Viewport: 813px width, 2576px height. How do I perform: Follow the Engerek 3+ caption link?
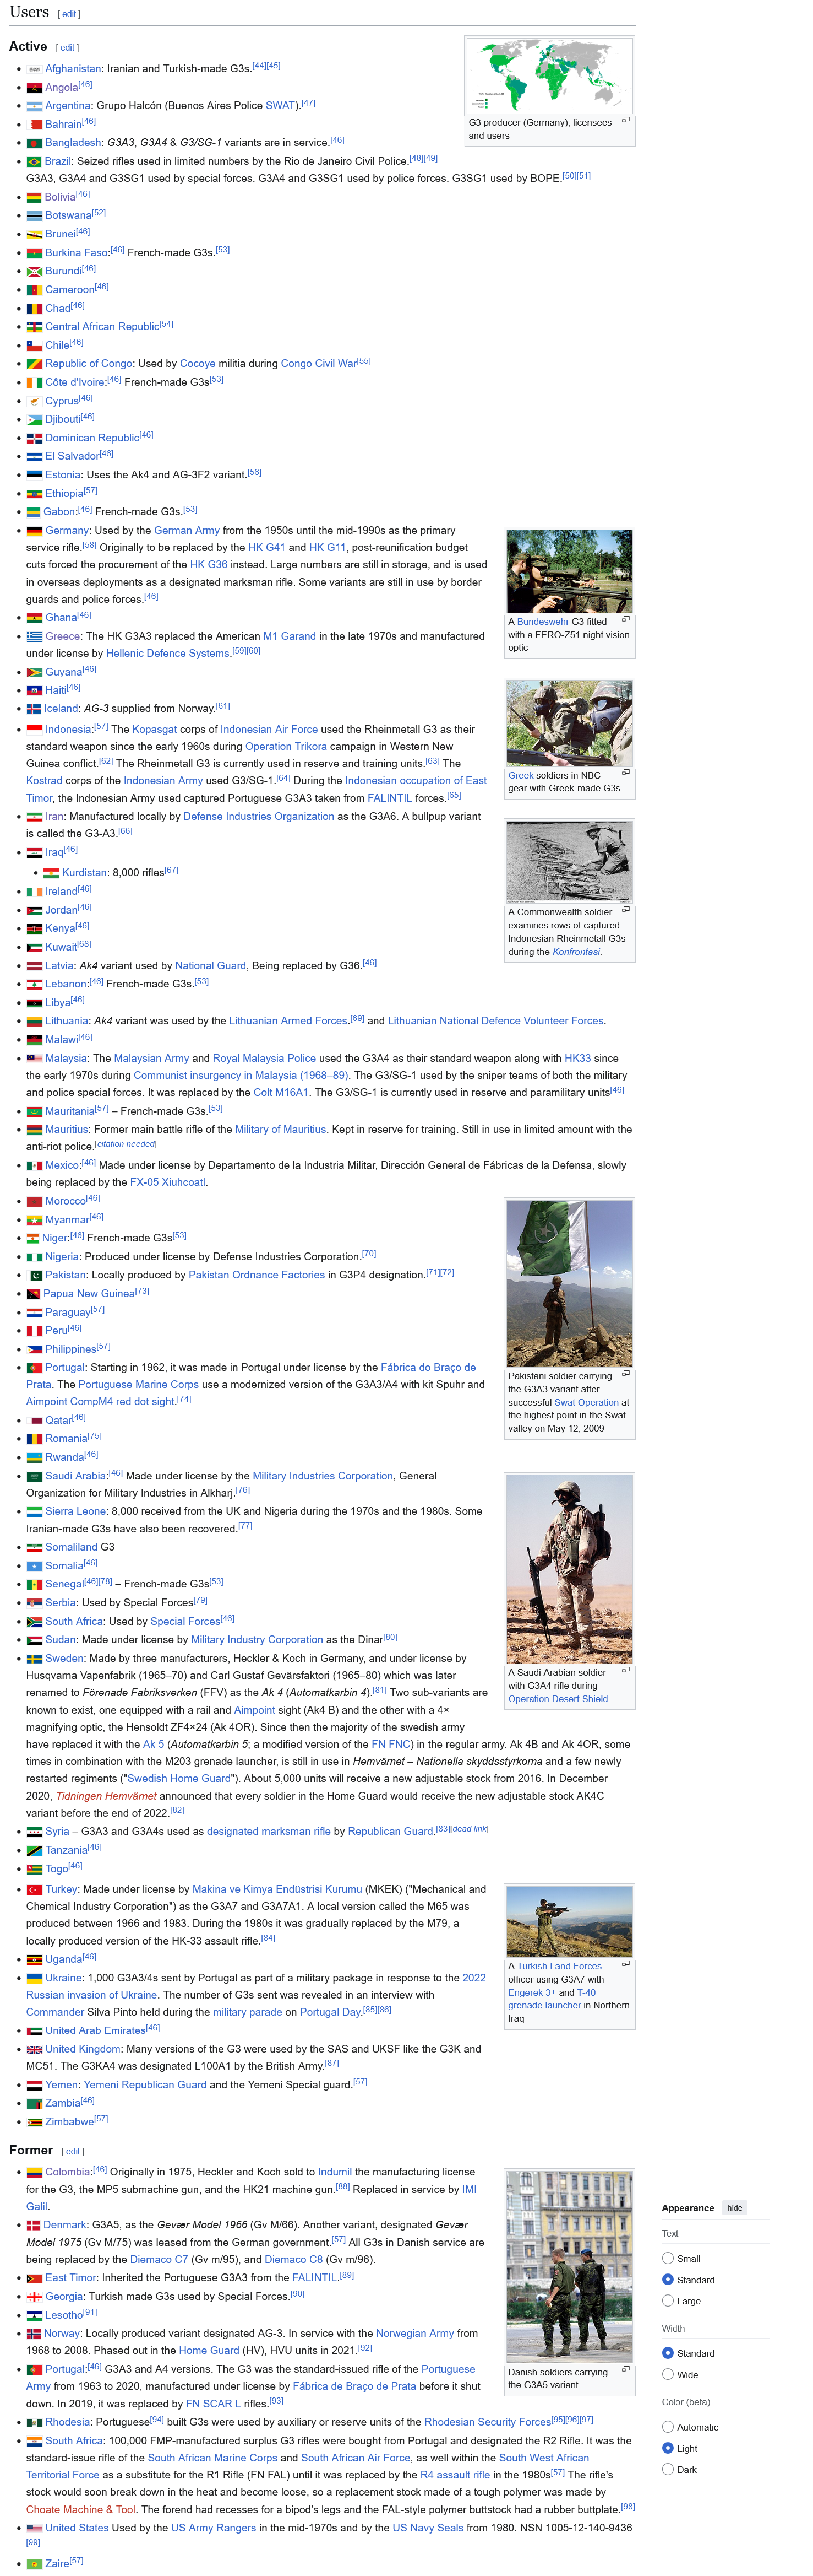click(x=531, y=1992)
